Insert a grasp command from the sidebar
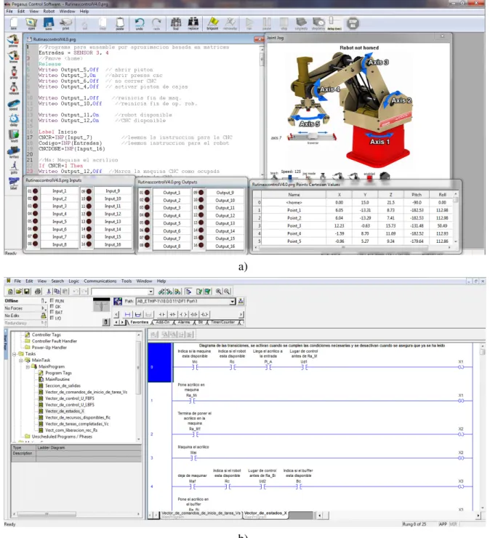This screenshot has width=490, height=538. pyautogui.click(x=14, y=73)
